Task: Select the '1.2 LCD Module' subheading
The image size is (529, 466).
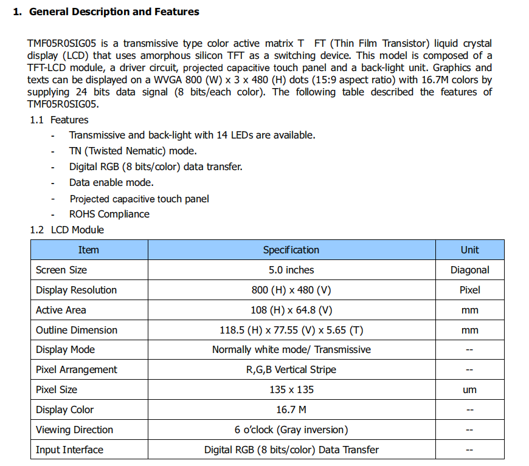Action: click(x=67, y=230)
